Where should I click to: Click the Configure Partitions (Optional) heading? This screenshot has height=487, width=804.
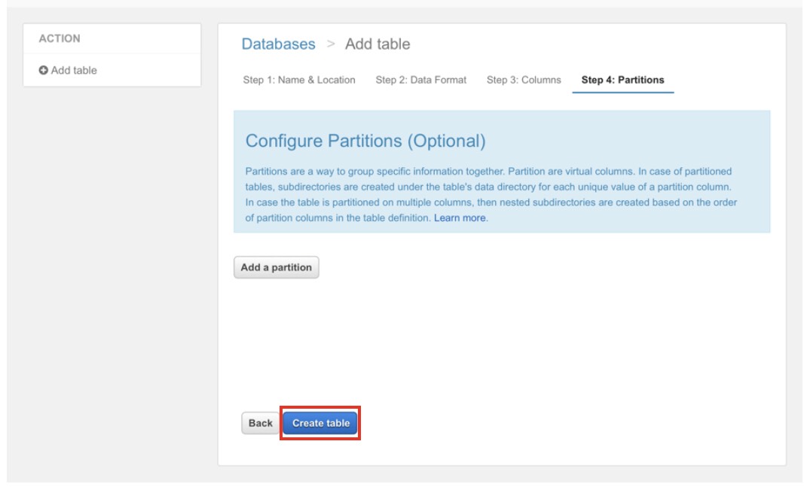click(365, 141)
